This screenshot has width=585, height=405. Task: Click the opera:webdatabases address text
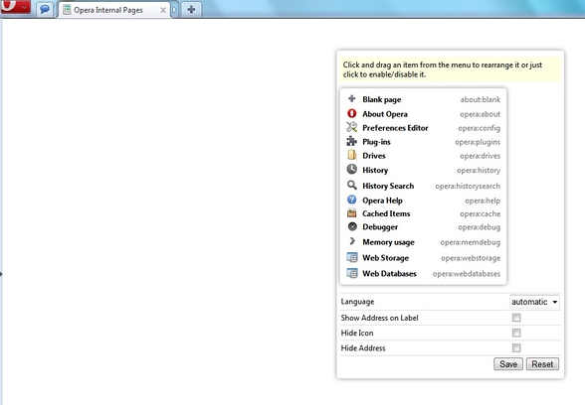pos(467,274)
